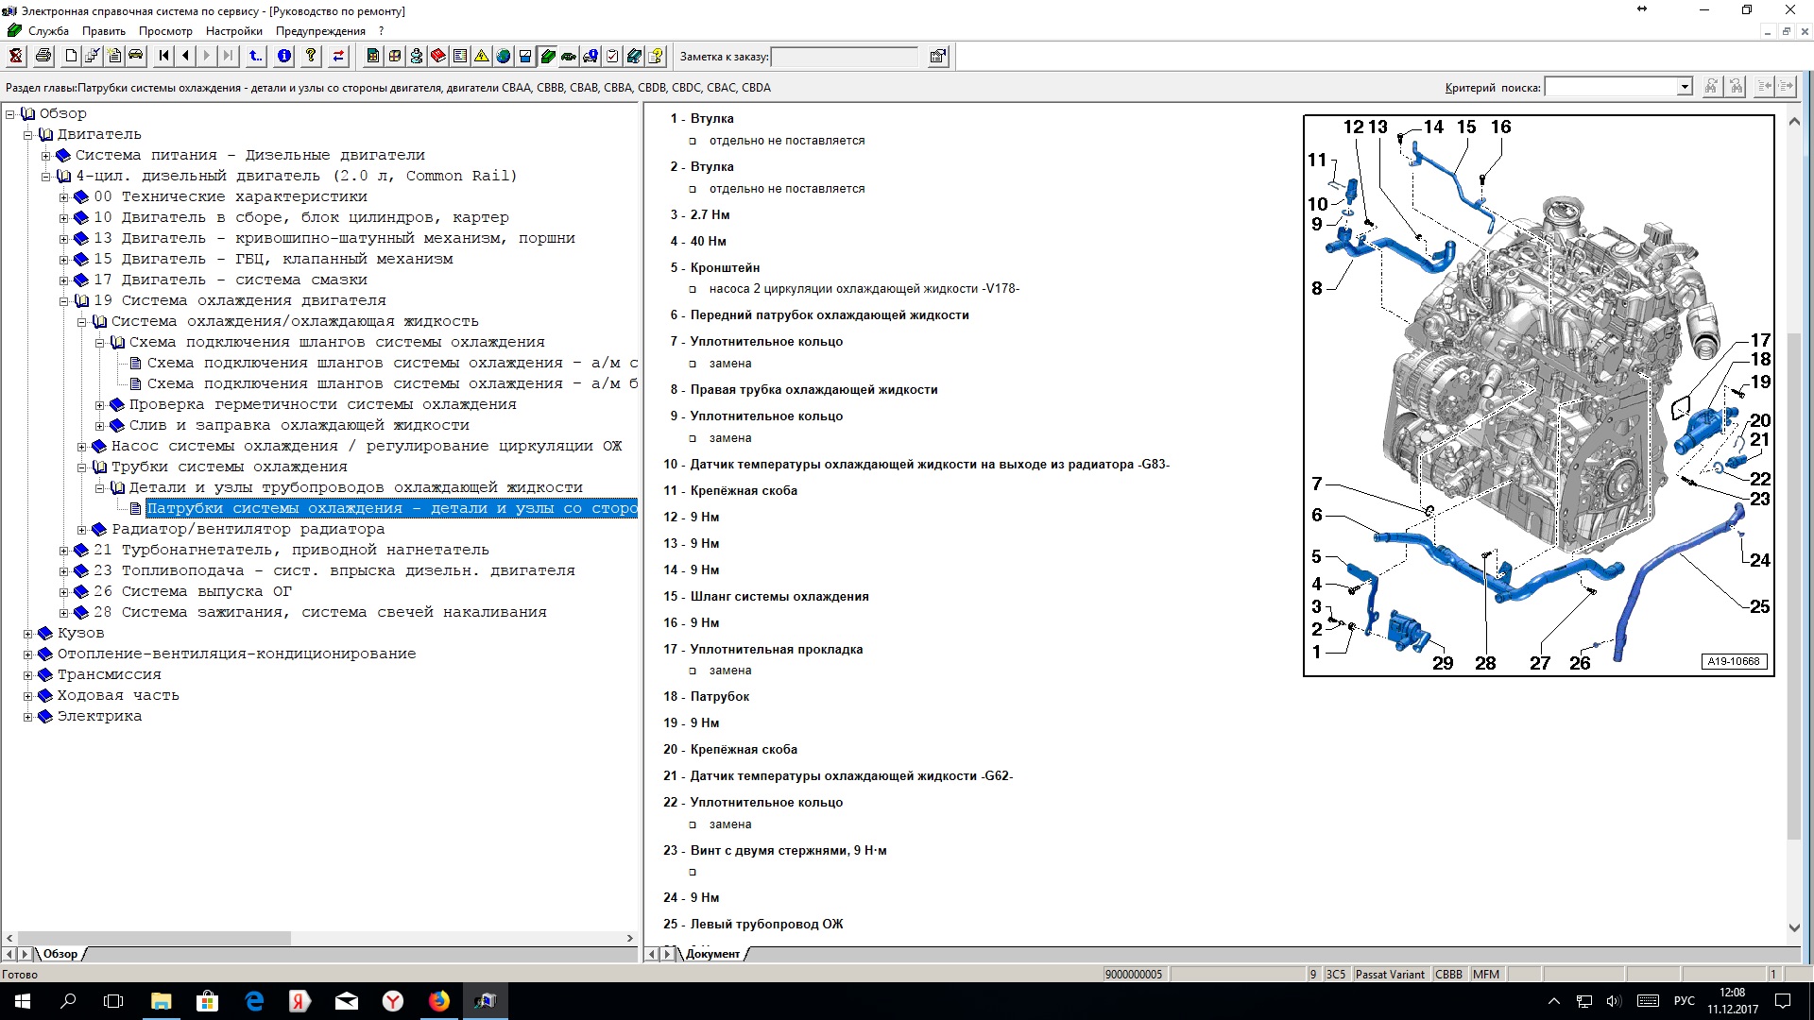Screen dimensions: 1814x1020
Task: Go back with the previous-page arrow icon
Action: (185, 57)
